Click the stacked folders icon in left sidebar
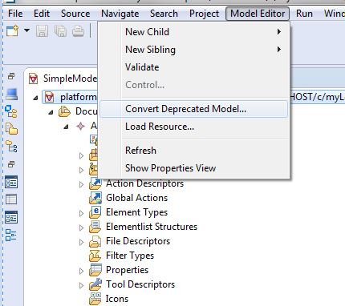Viewport: 345px width, 306px height. [x=11, y=129]
